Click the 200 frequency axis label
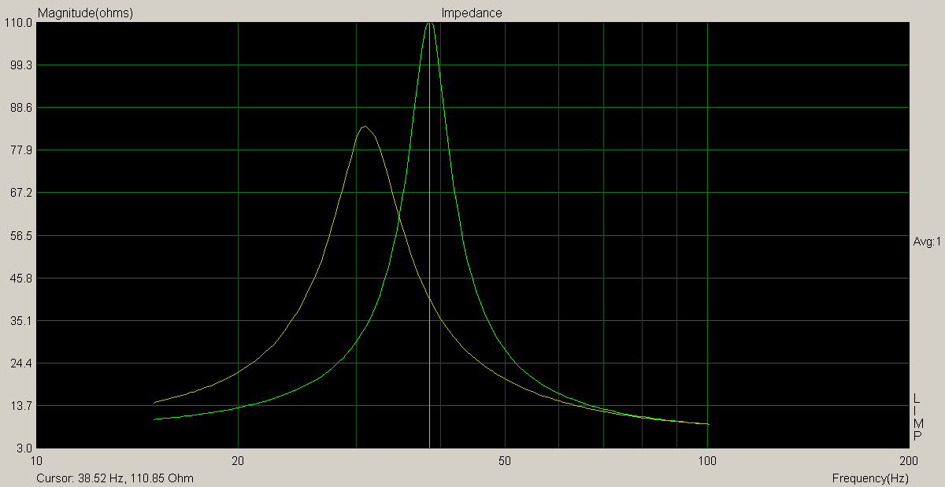 [x=908, y=460]
